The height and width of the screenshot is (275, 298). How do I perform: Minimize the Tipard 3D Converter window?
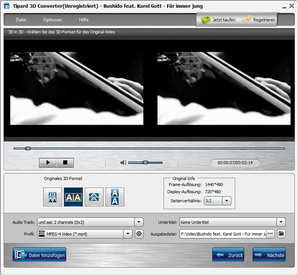[284, 7]
